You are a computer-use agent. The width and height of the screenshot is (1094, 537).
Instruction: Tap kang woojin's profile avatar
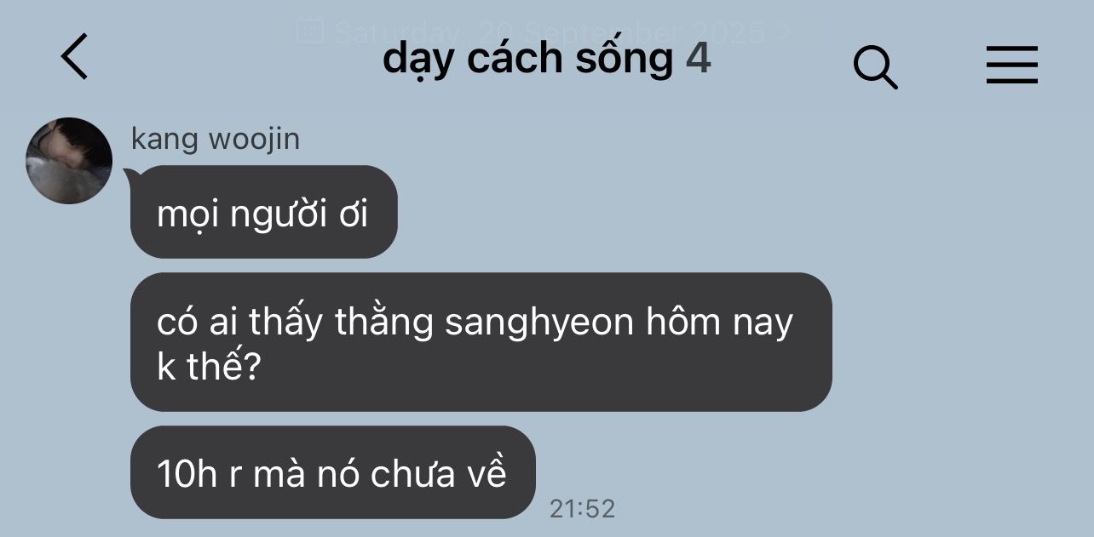[69, 161]
